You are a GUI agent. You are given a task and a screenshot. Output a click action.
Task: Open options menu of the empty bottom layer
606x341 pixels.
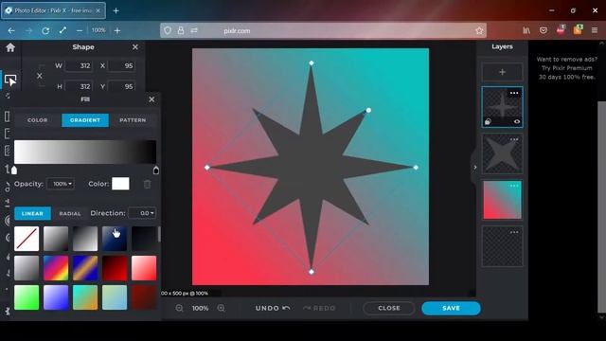(x=514, y=232)
